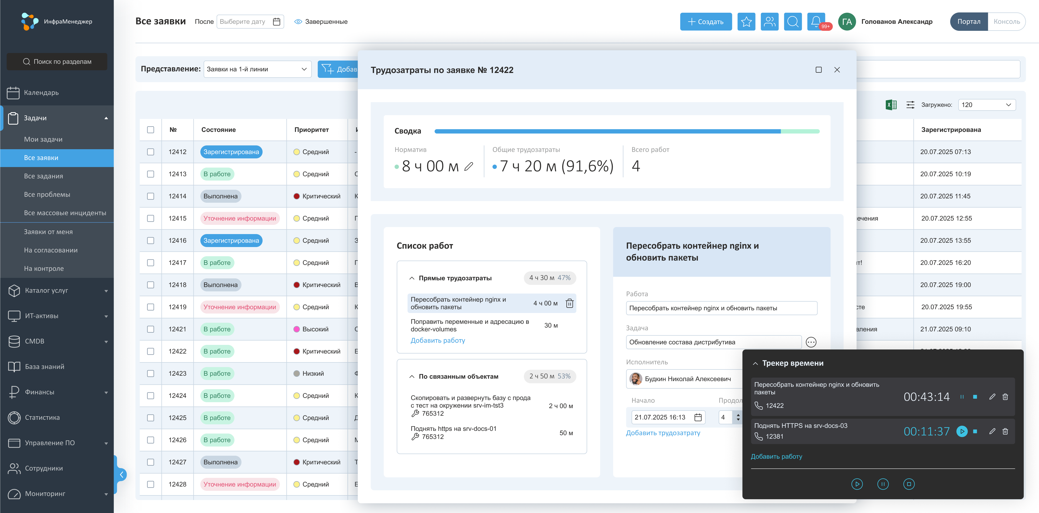Click the Создать button
This screenshot has height=513, width=1039.
click(706, 22)
